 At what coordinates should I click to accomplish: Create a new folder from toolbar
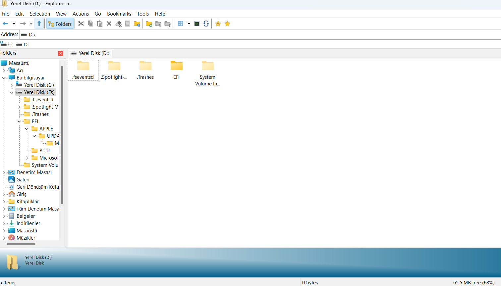pyautogui.click(x=149, y=24)
